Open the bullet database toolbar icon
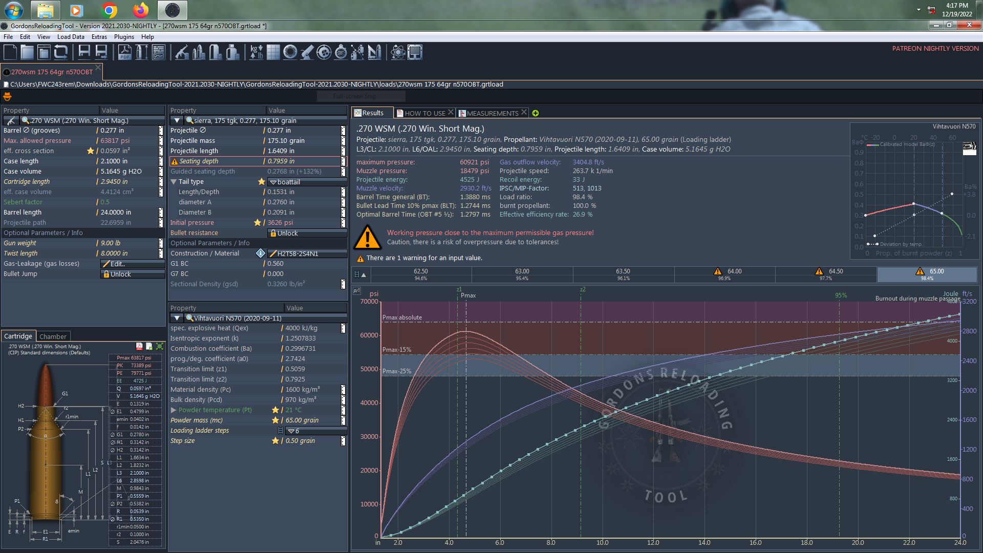Viewport: 983px width, 553px height. (x=216, y=52)
